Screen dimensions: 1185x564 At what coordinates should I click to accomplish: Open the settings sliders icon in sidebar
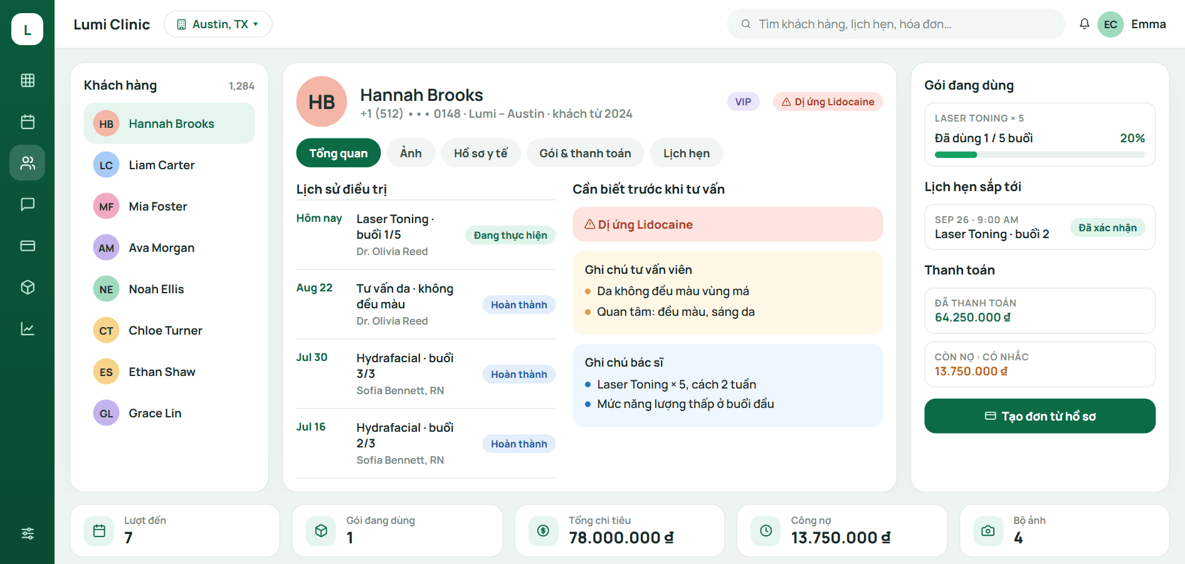(x=28, y=533)
